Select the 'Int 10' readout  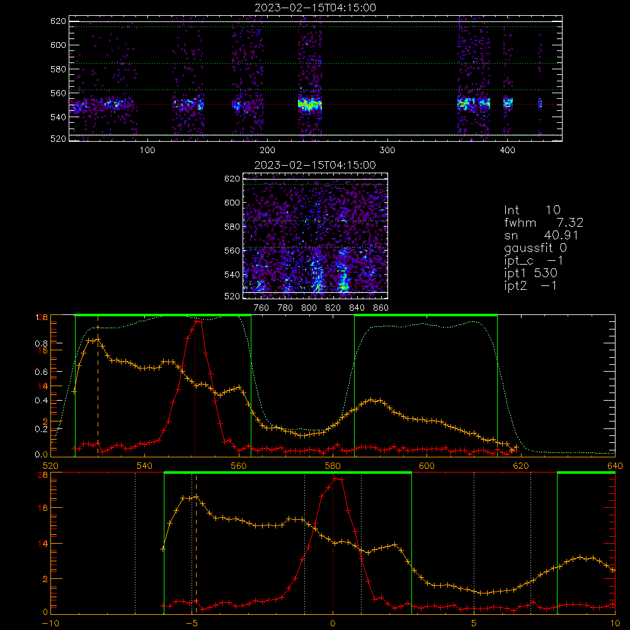tap(532, 210)
